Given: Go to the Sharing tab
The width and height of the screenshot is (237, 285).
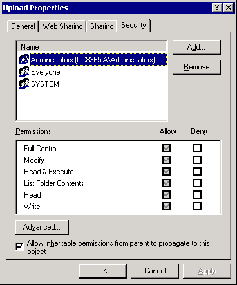Looking at the screenshot, I should coord(102,26).
